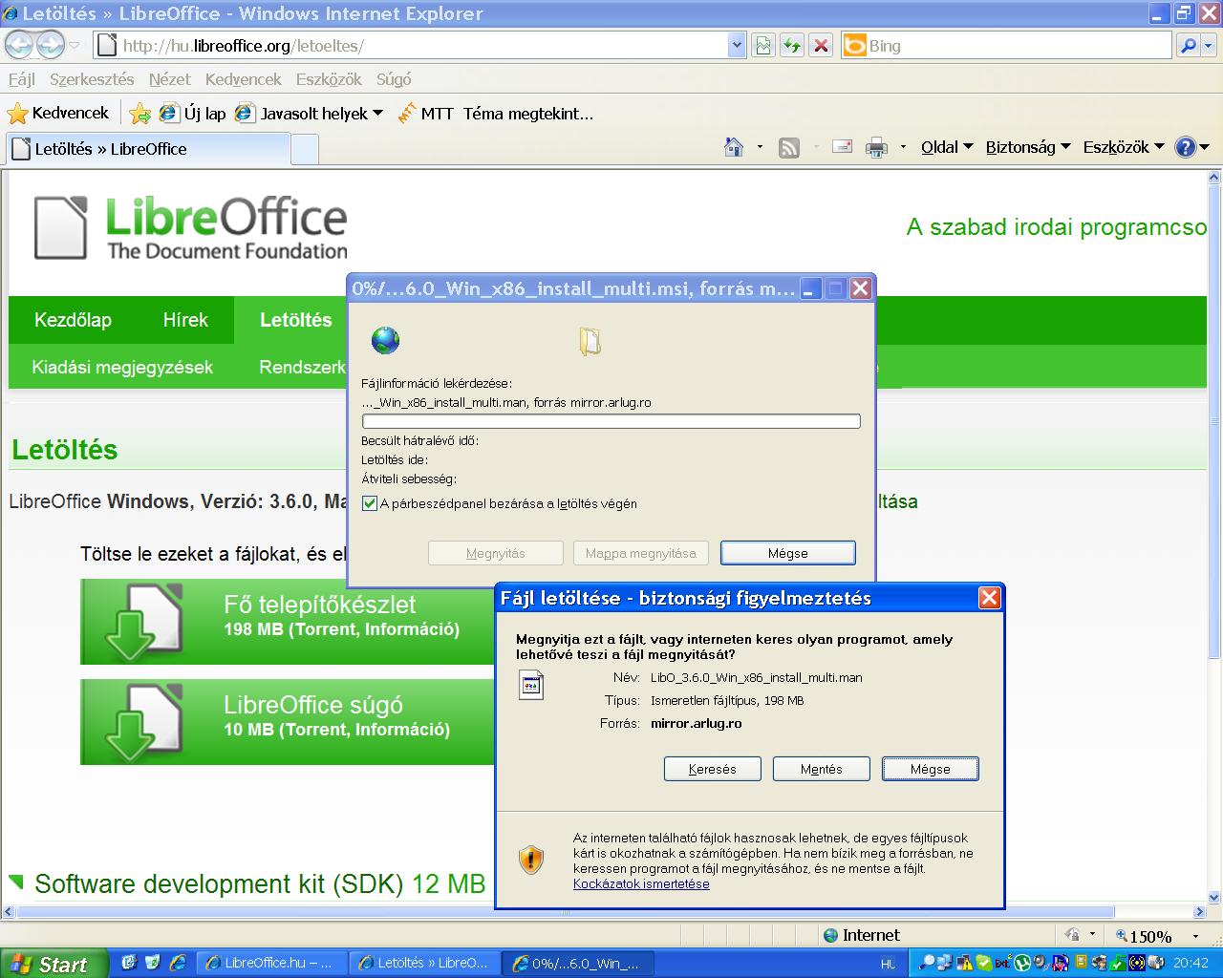
Task: Open the Szerkesztés menu
Action: [x=92, y=79]
